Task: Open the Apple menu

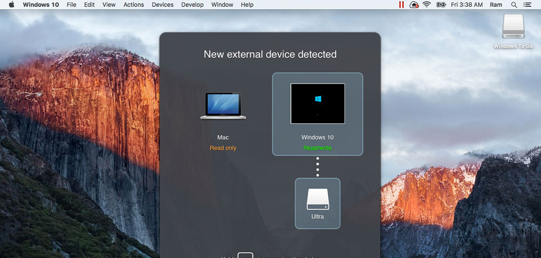Action: pyautogui.click(x=12, y=4)
